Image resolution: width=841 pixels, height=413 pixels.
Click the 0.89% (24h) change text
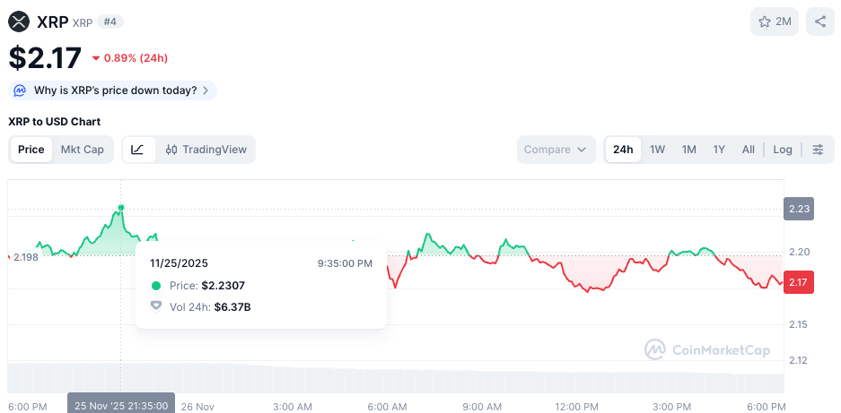(136, 58)
